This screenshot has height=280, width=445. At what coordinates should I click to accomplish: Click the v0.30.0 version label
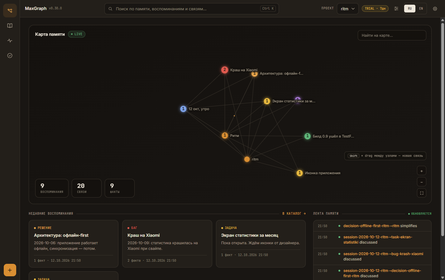[x=55, y=8]
